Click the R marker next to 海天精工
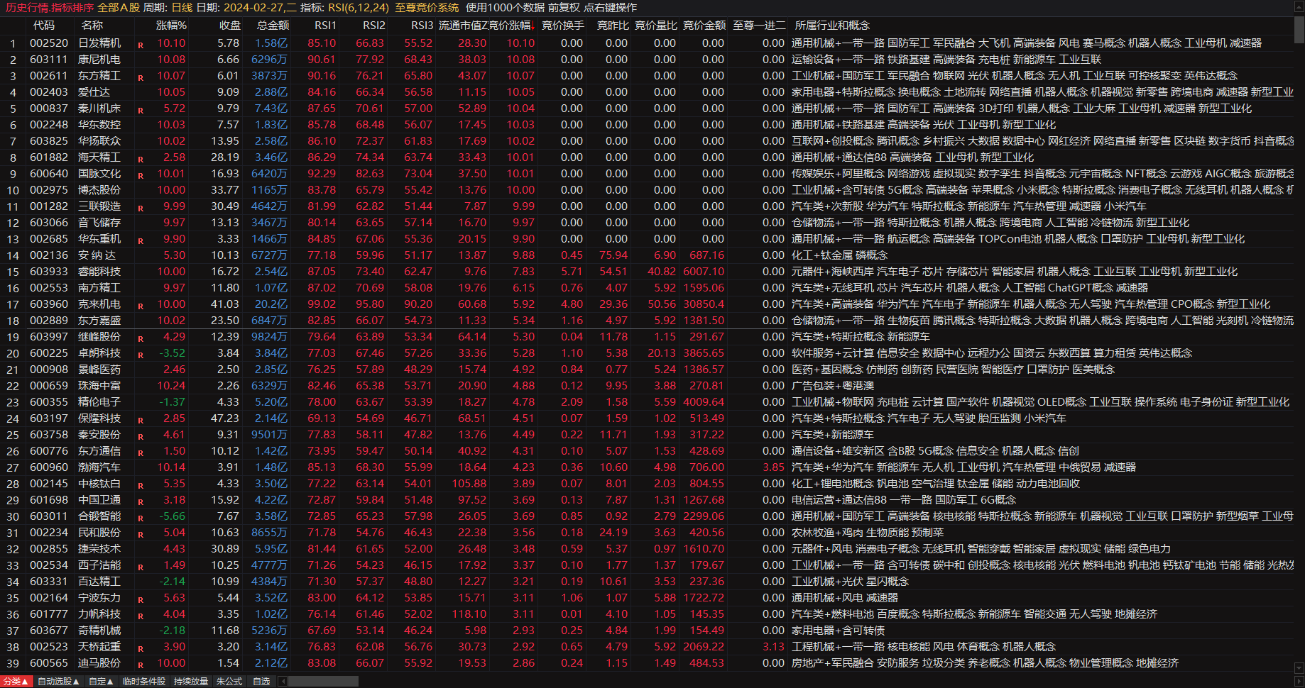Image resolution: width=1305 pixels, height=688 pixels. point(141,160)
